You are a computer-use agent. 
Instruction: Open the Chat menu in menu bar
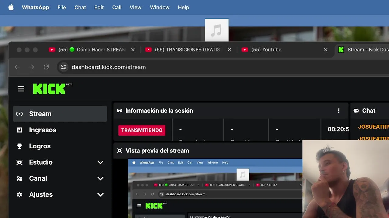[80, 7]
